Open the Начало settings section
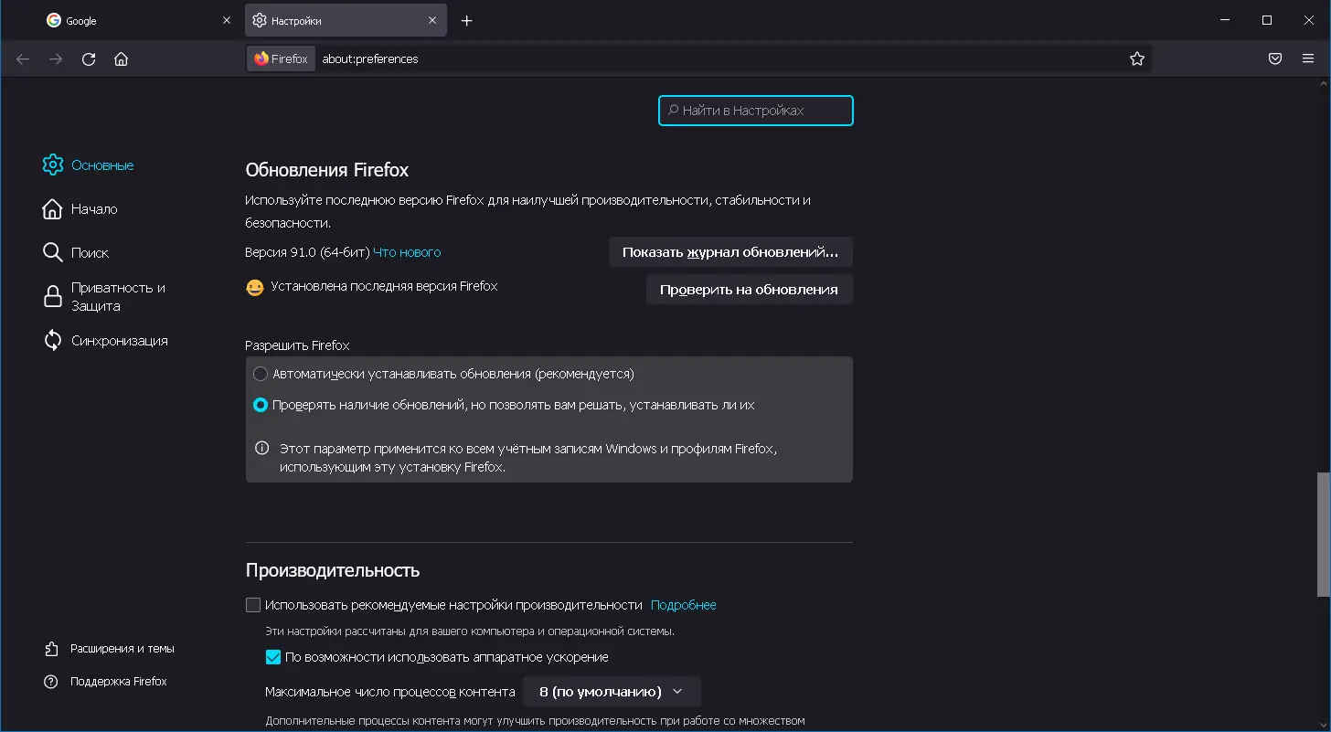The image size is (1331, 732). (94, 208)
